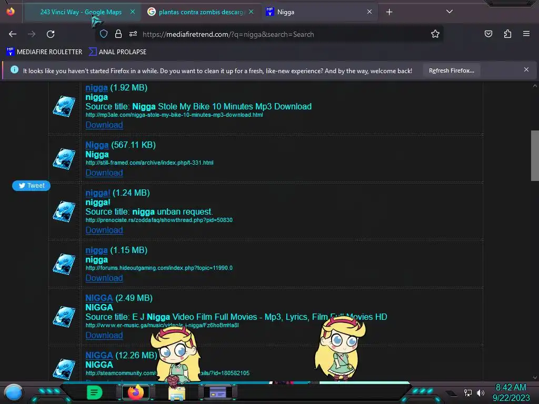Select the prenociste.rs showthread URL text

tap(159, 220)
